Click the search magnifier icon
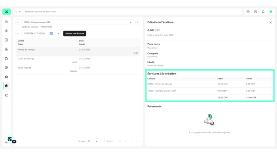The image size is (277, 155). coord(16,12)
